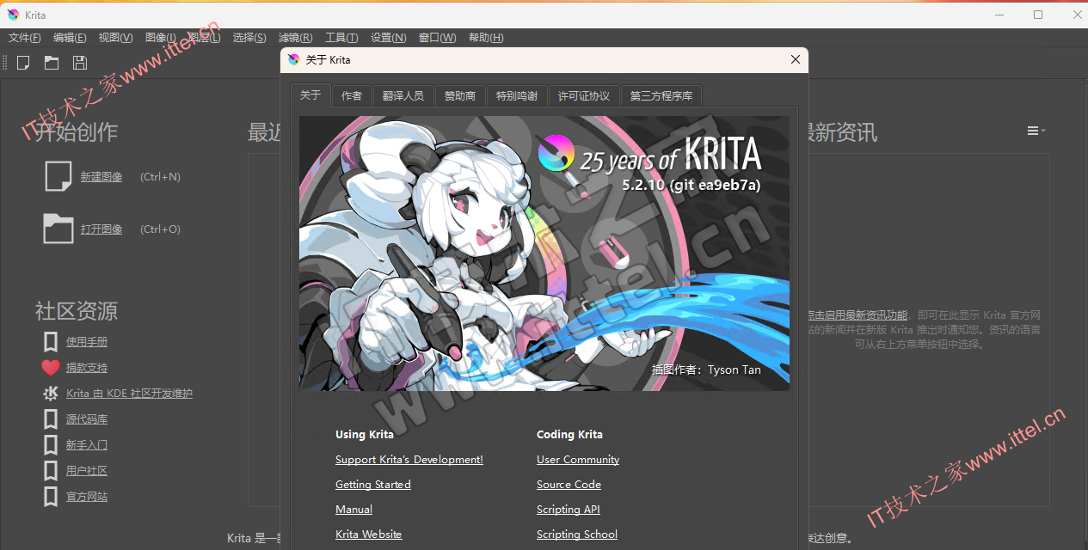Open the 文件(F) menu
Viewport: 1088px width, 550px height.
click(25, 38)
